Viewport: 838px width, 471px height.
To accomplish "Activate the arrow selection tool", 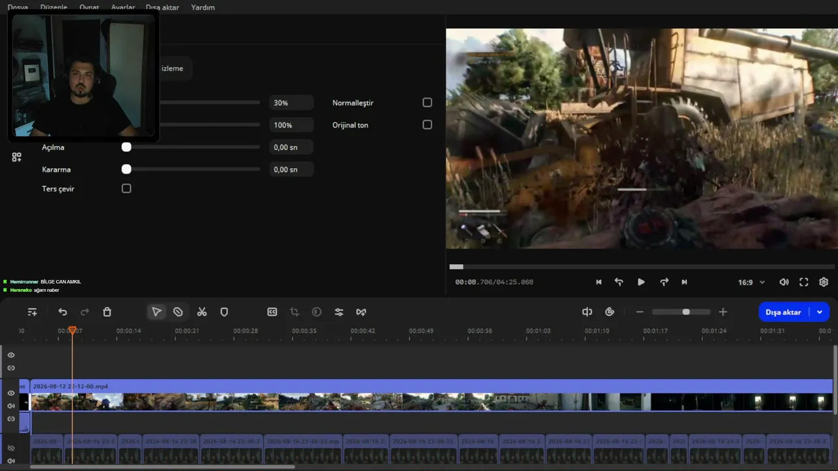I will [x=156, y=312].
